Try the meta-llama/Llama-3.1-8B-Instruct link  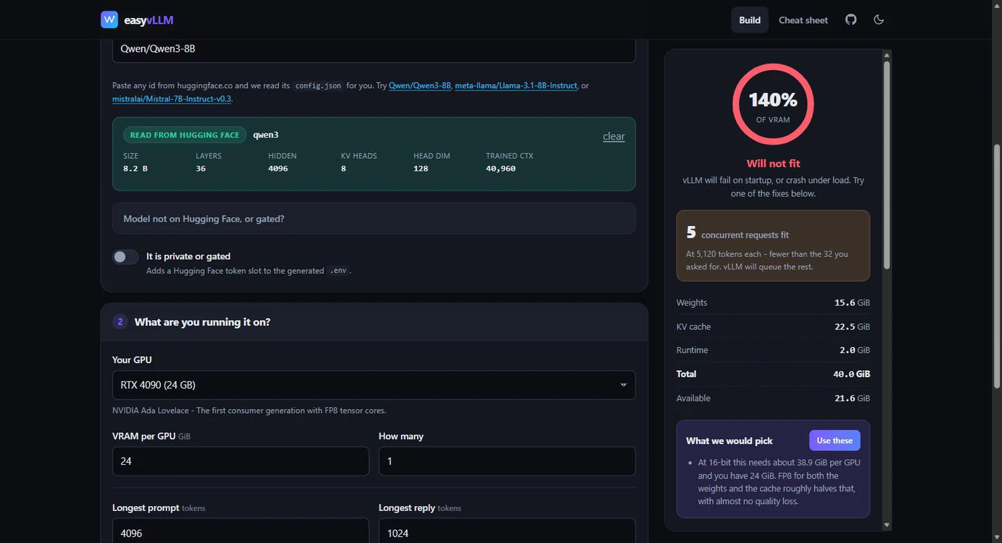tap(516, 86)
